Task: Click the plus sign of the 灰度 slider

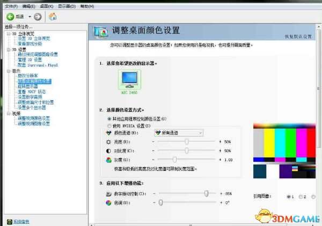Action: point(221,160)
